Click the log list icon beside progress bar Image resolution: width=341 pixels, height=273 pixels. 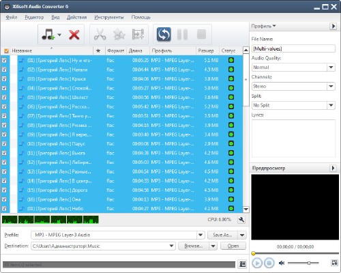tap(243, 264)
